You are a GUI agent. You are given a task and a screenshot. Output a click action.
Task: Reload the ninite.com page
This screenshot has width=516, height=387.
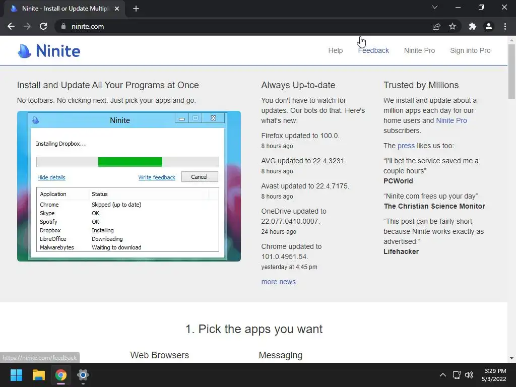tap(43, 26)
